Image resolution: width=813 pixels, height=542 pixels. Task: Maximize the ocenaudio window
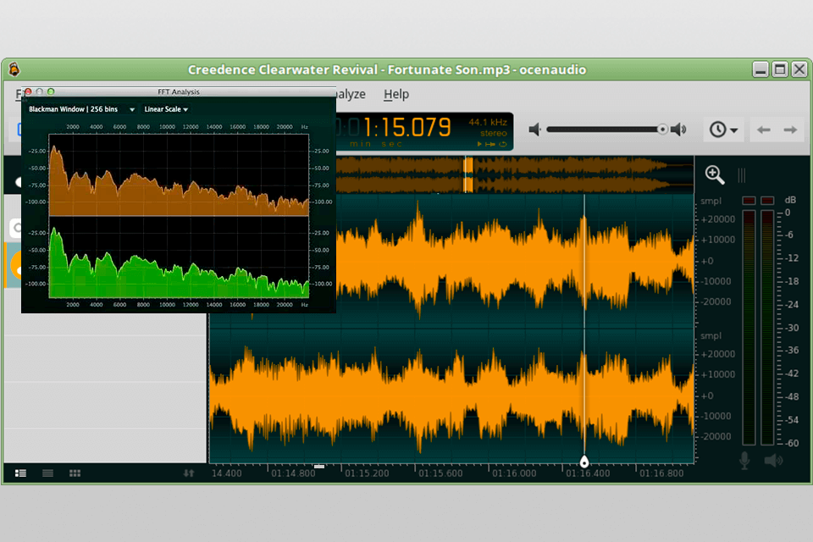pyautogui.click(x=780, y=69)
